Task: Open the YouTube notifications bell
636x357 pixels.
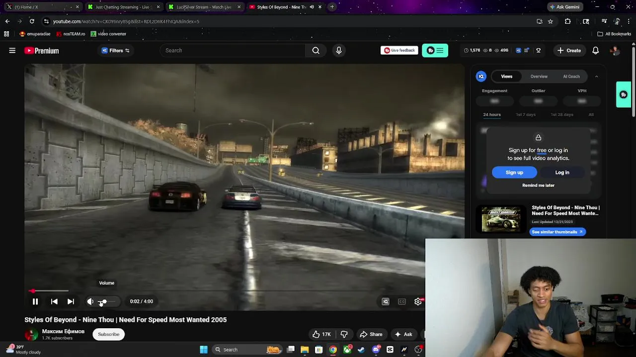Action: 595,51
